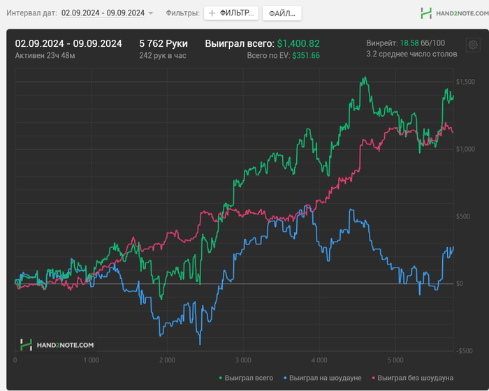Click the EV total value $351.66
This screenshot has height=391, width=489.
coord(306,55)
